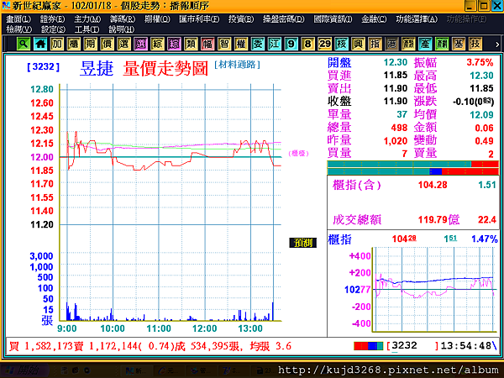
Task: Open the 智 toolbar icon
Action: 224,44
